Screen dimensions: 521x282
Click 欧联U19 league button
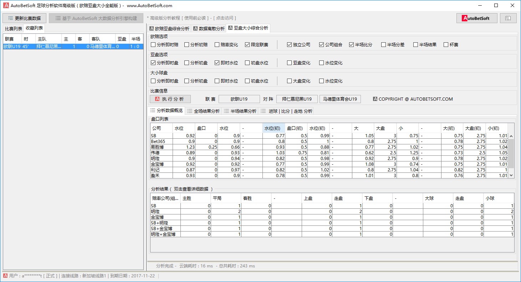(x=239, y=99)
